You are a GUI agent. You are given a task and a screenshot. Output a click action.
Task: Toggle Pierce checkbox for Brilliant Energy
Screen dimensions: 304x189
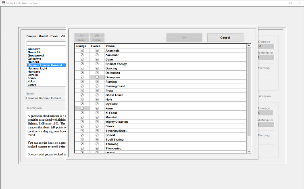[x=97, y=64]
